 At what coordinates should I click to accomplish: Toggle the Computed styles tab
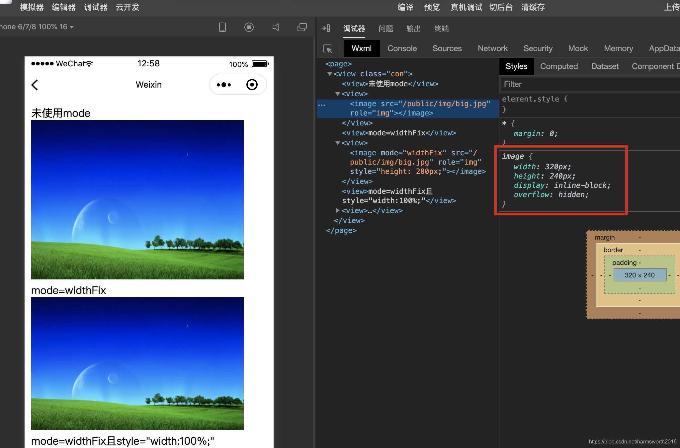(558, 66)
